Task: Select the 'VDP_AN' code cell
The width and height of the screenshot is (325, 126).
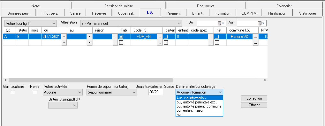Action: [144, 37]
